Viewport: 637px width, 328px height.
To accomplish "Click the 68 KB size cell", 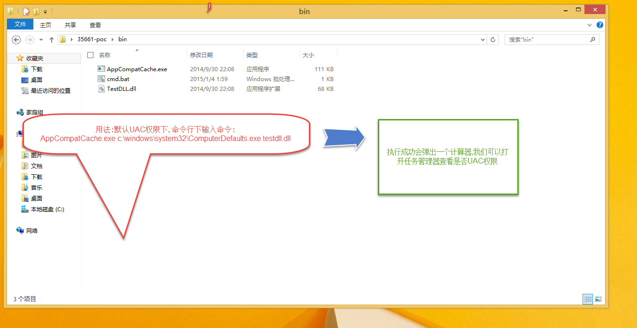I will click(x=326, y=89).
